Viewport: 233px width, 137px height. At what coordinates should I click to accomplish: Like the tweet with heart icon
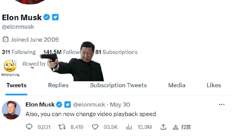coord(95,127)
